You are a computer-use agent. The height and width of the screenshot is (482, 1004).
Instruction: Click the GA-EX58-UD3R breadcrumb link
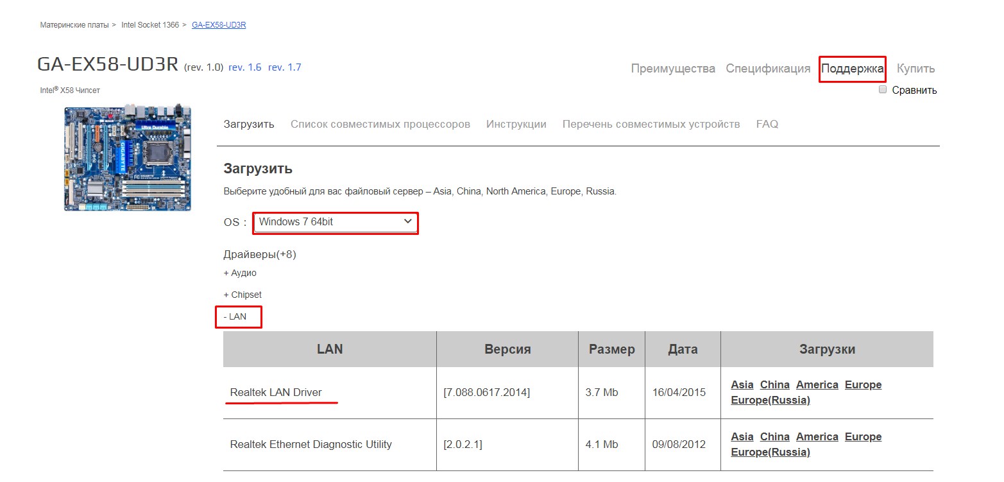219,25
